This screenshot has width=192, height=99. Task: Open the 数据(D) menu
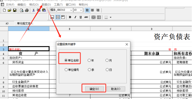tap(46, 5)
